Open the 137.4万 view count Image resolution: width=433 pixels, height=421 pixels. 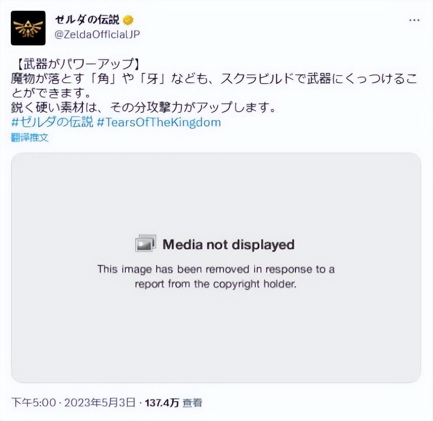pyautogui.click(x=162, y=403)
